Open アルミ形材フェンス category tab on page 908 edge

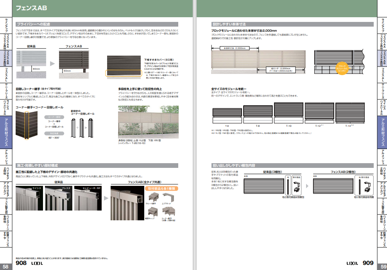click(x=6, y=132)
